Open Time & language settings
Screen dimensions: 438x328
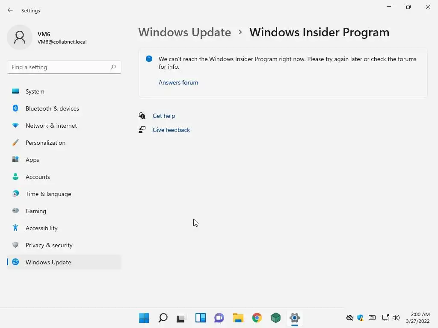[64, 194]
